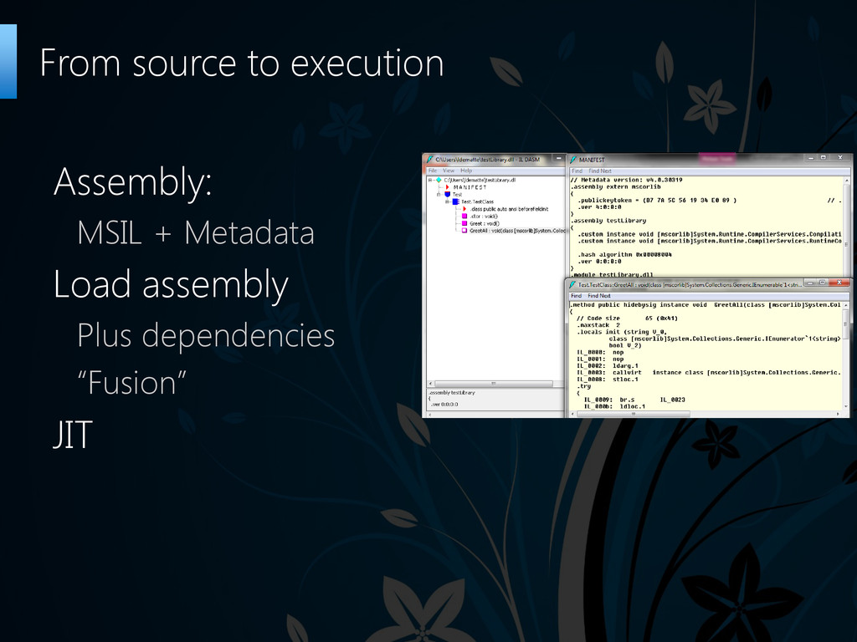
Task: Minimize the GreetAll method window
Action: (810, 283)
